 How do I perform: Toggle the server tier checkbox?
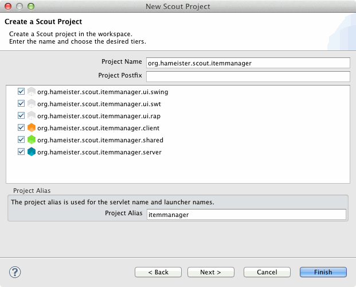coord(21,152)
